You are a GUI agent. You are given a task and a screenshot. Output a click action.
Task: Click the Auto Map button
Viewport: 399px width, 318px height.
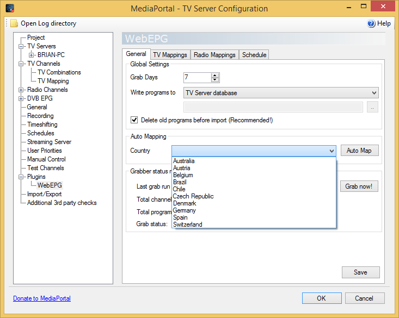(359, 151)
